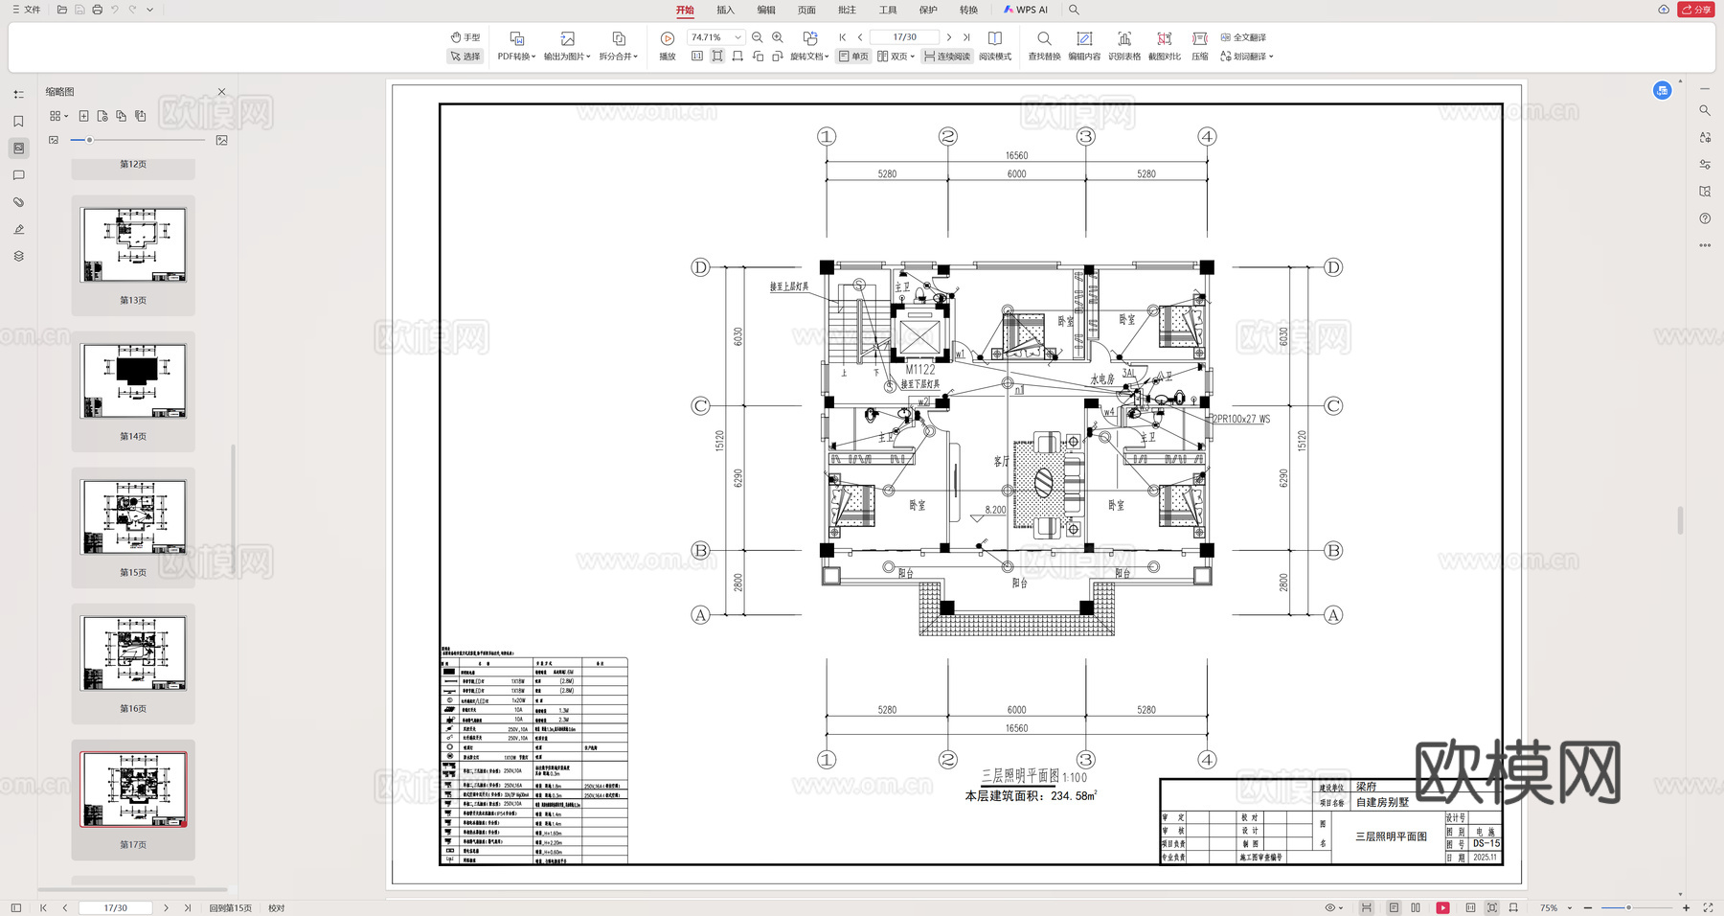This screenshot has width=1724, height=916.
Task: Open the thumbnail layout grid dropdown
Action: 58,116
